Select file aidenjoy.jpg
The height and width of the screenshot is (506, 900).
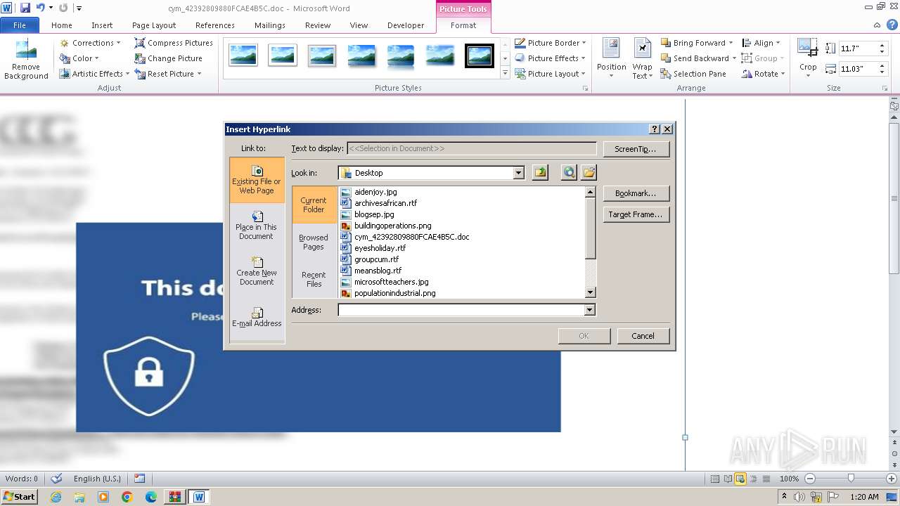[x=375, y=192]
